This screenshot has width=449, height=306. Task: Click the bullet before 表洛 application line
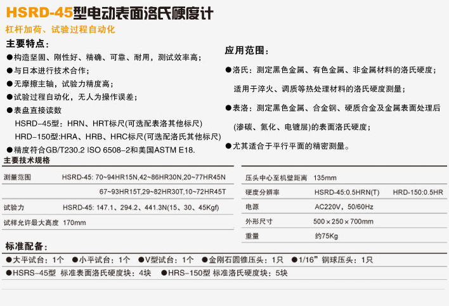coord(229,108)
